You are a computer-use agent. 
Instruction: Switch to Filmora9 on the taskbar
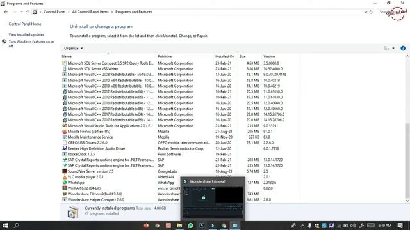[213, 226]
